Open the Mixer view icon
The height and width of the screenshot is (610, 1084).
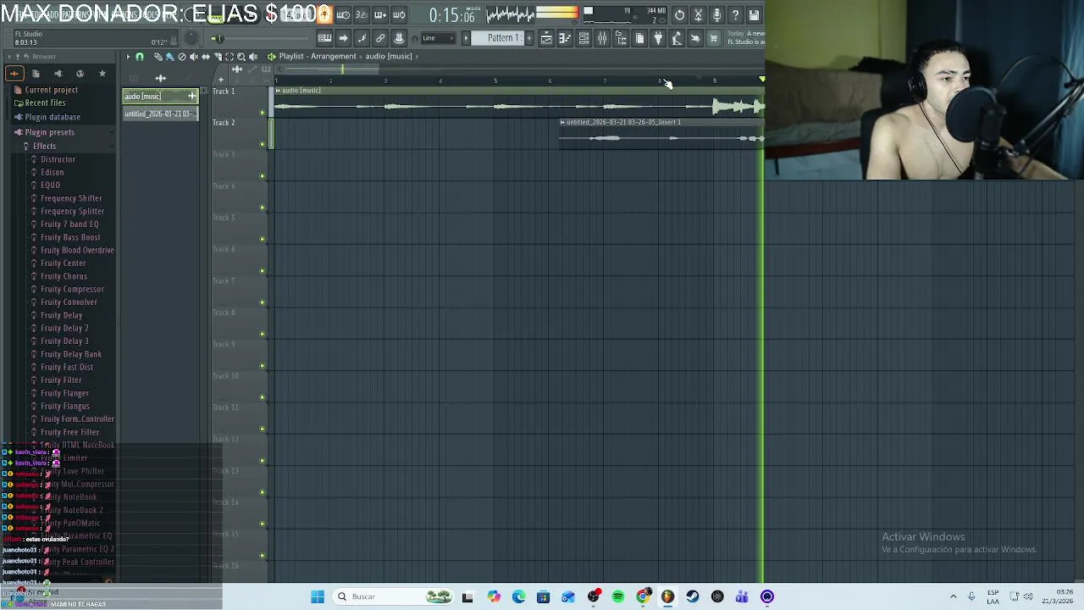(x=602, y=38)
